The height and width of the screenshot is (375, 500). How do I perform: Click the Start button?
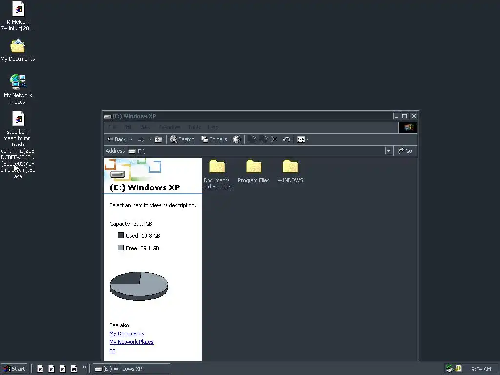[14, 369]
